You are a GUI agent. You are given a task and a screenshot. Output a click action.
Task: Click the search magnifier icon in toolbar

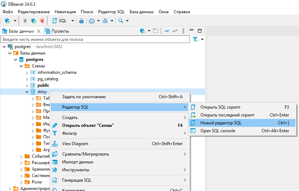(120, 21)
